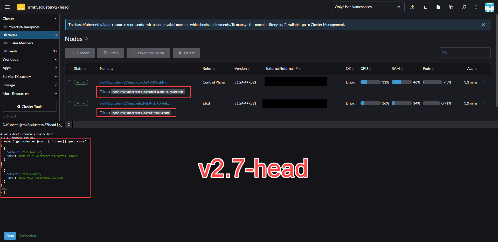Click the Cluster Tools button

[29, 106]
